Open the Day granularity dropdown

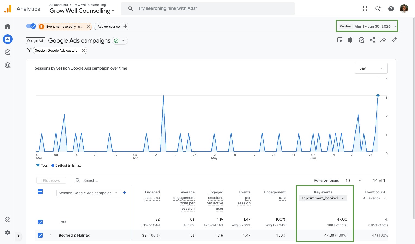click(x=371, y=68)
